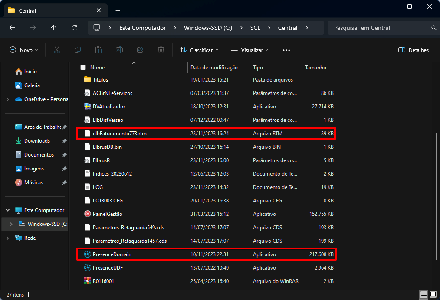
Task: Click SCL in the address bar
Action: tap(255, 28)
